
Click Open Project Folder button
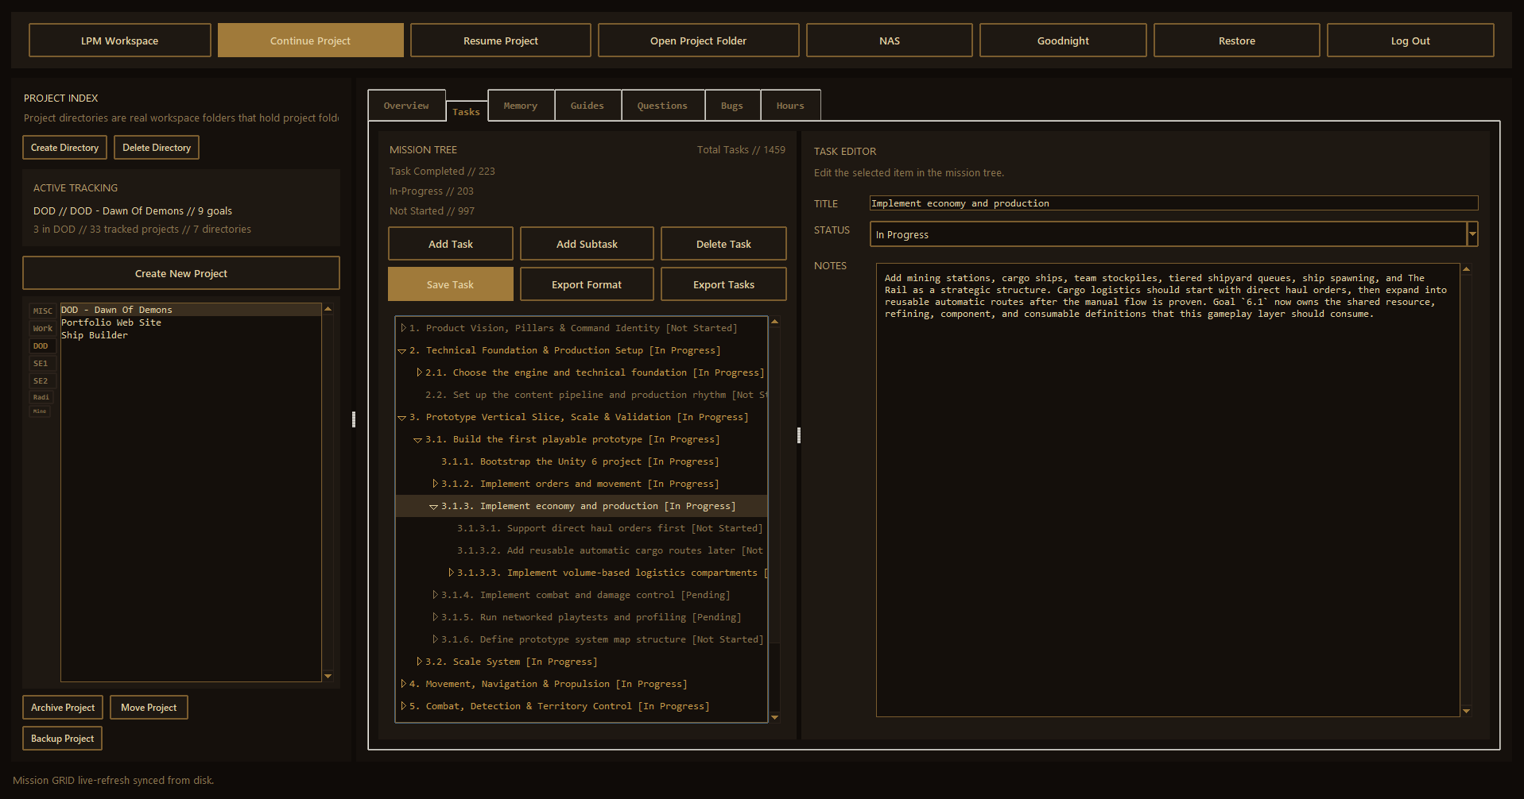pos(699,41)
